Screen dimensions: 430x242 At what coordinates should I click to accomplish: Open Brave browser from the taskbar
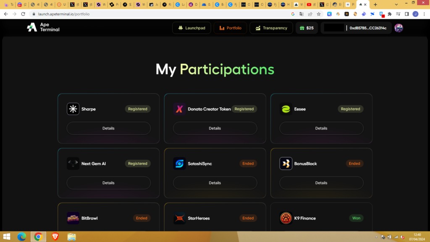[x=55, y=237]
